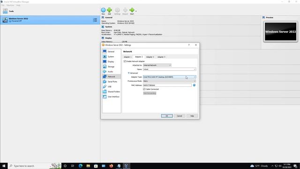Open the notification center icon
The height and width of the screenshot is (169, 300).
pyautogui.click(x=295, y=166)
